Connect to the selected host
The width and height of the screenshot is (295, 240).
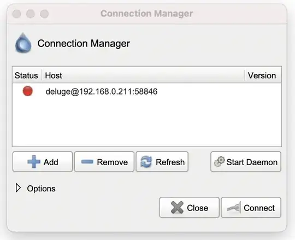click(251, 208)
